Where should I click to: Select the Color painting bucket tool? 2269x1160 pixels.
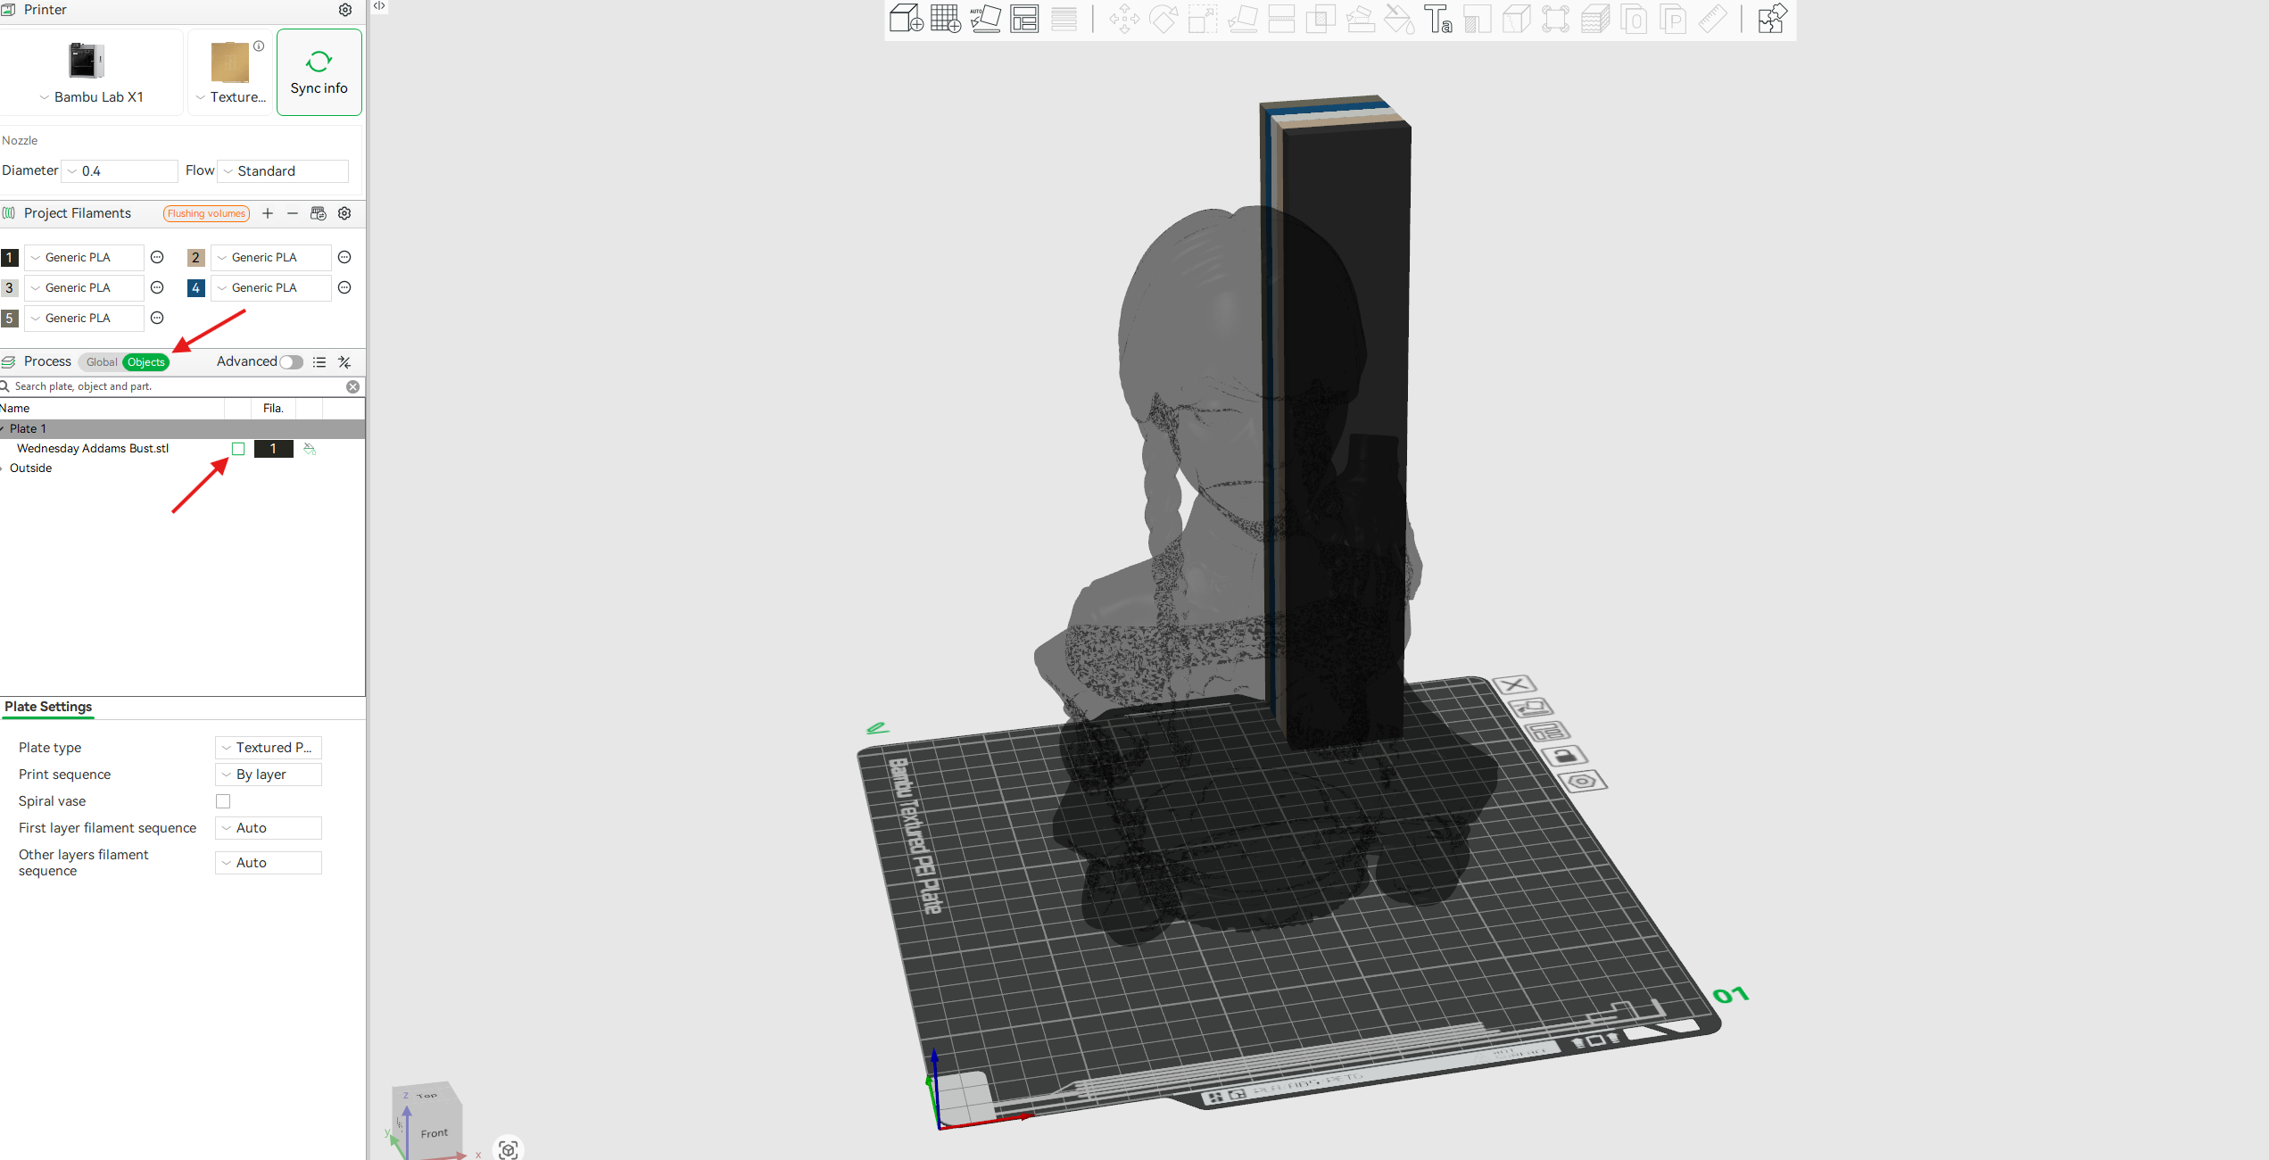pyautogui.click(x=1399, y=18)
